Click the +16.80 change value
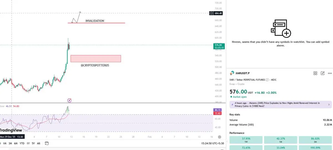 (x=260, y=93)
